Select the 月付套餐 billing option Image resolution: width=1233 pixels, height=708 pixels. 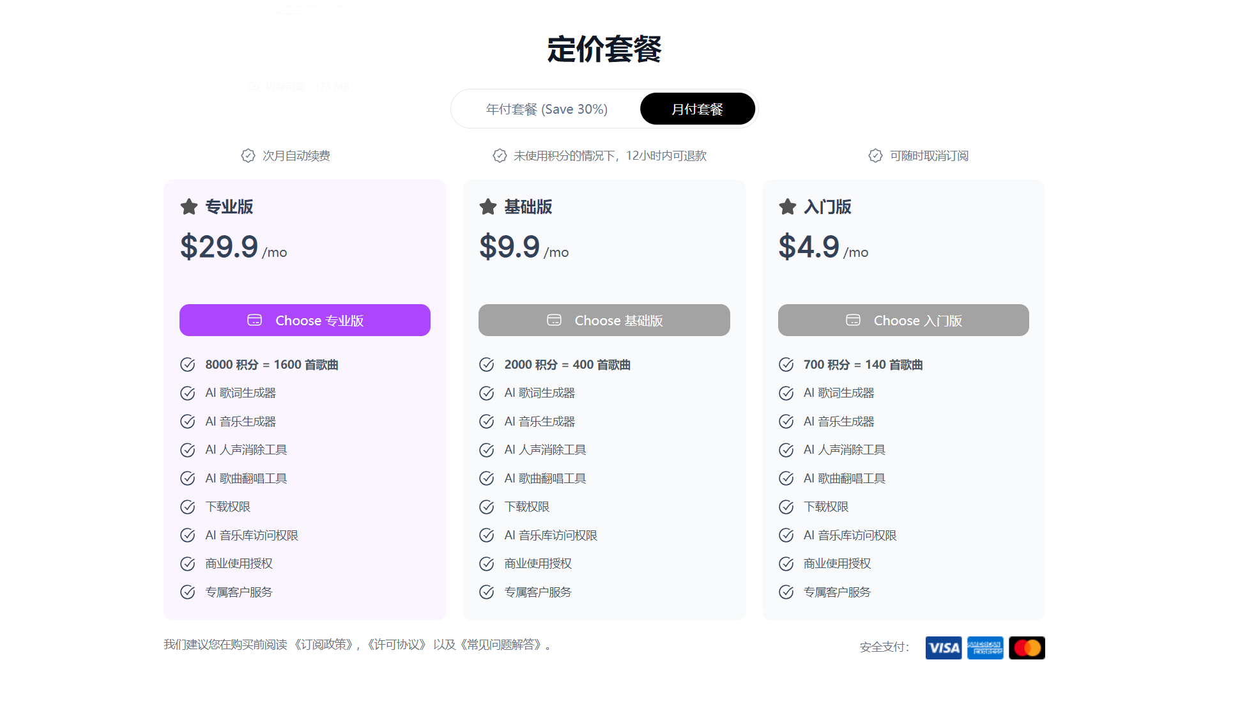tap(697, 109)
